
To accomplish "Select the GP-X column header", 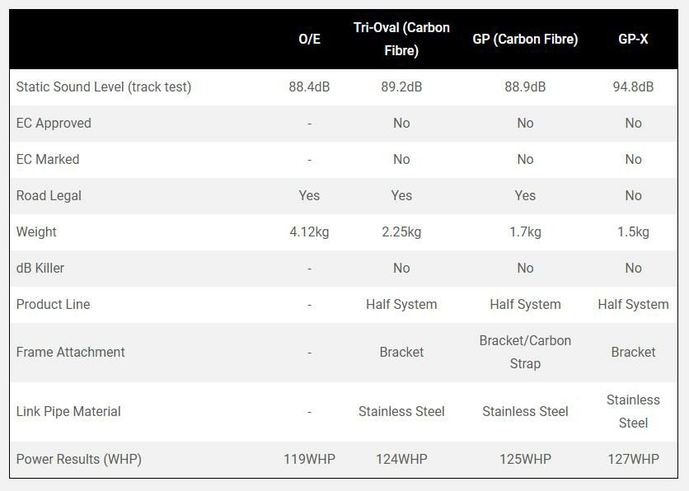I will (633, 39).
